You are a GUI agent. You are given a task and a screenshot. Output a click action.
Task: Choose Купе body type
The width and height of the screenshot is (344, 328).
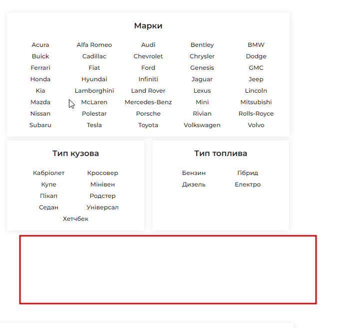pyautogui.click(x=49, y=184)
